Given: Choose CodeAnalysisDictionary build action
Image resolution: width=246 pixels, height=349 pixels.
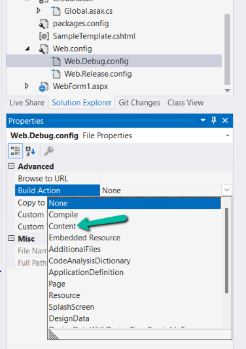Looking at the screenshot, I should (134, 261).
